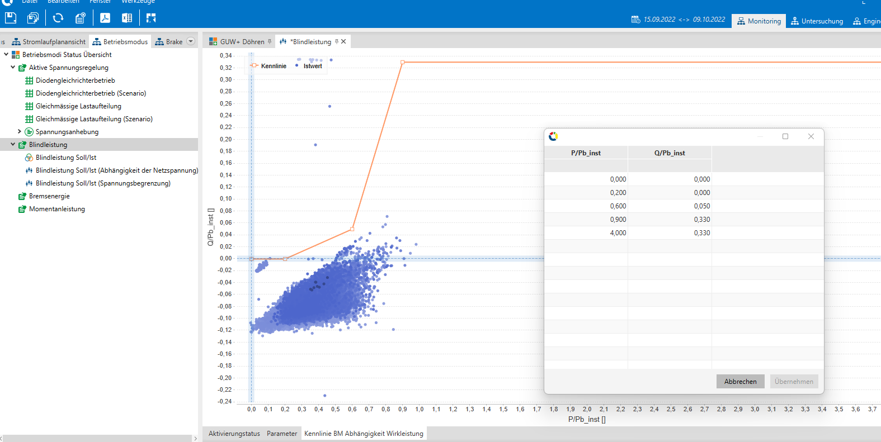Pin the GUW+ Döhren tab

270,41
